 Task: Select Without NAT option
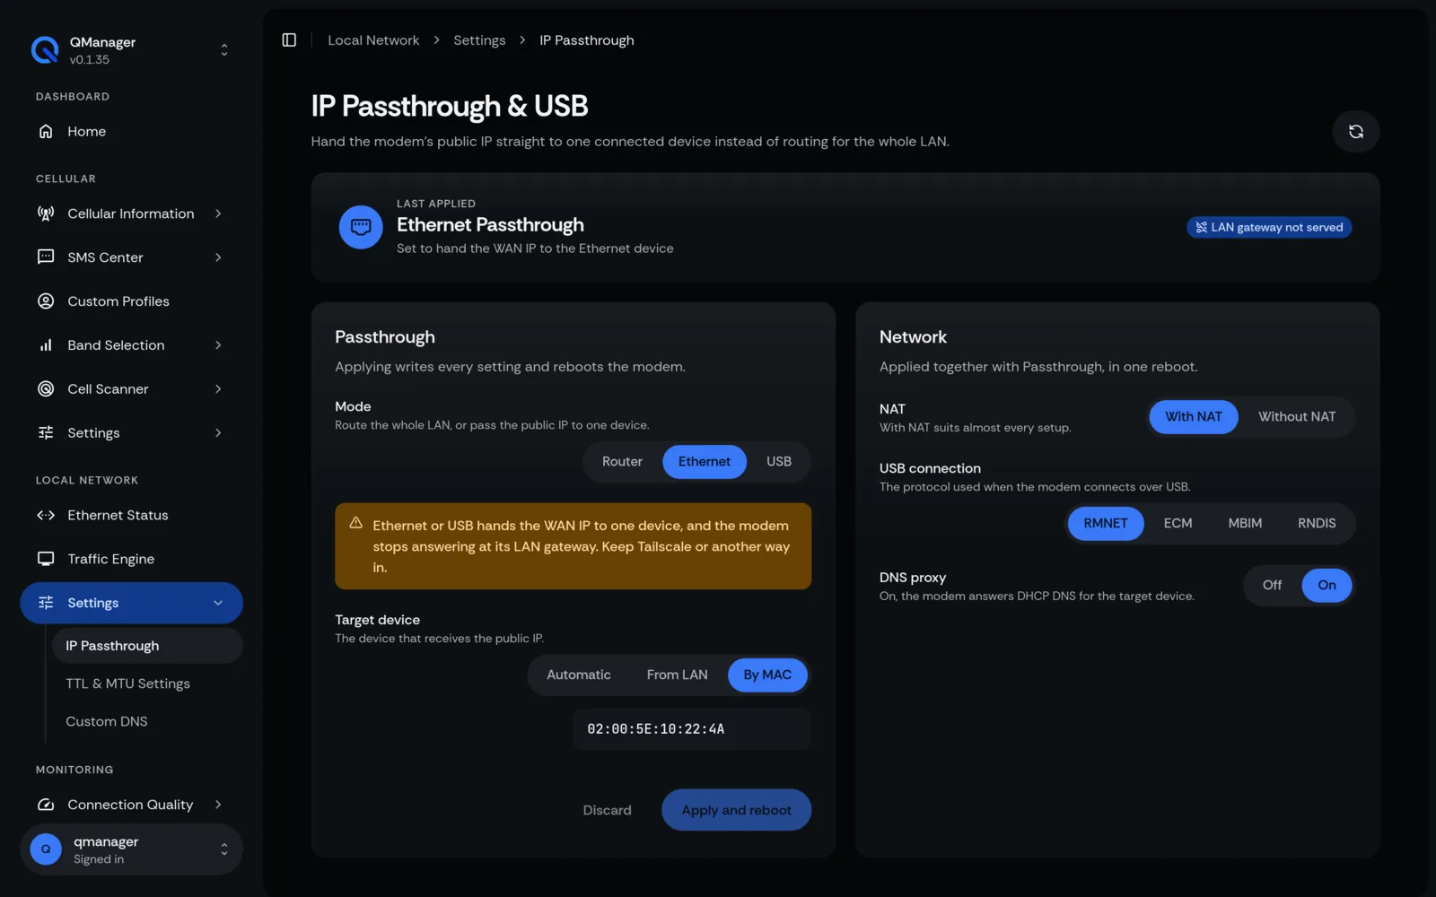pos(1296,416)
